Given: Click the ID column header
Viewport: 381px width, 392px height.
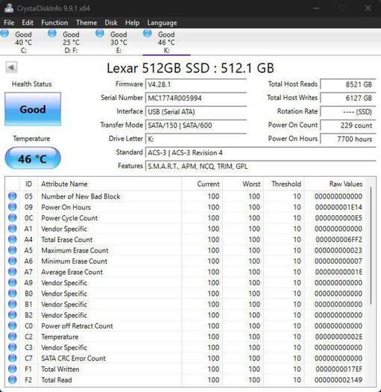Looking at the screenshot, I should 28,184.
